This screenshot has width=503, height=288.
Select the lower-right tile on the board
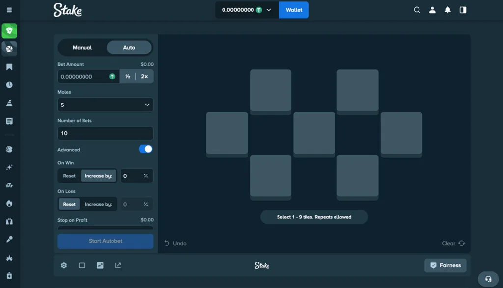[358, 177]
